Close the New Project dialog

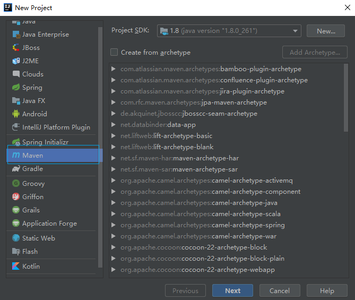[x=347, y=7]
